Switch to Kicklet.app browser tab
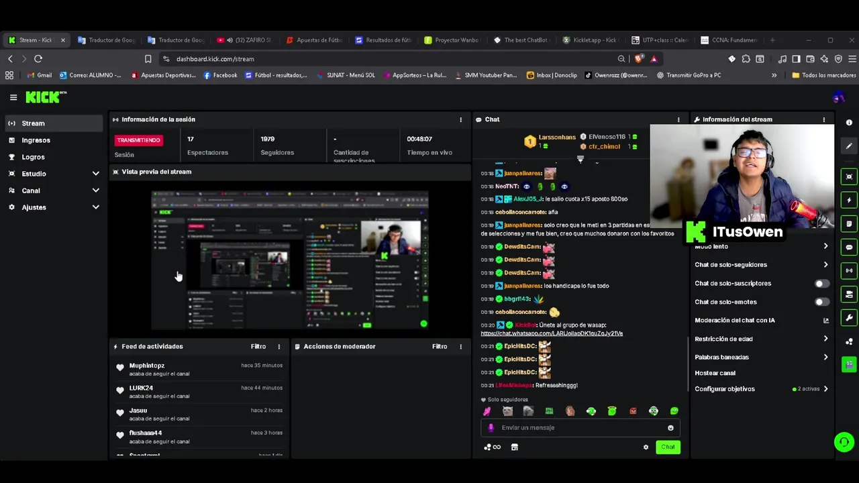Viewport: 859px width, 483px height. tap(591, 40)
